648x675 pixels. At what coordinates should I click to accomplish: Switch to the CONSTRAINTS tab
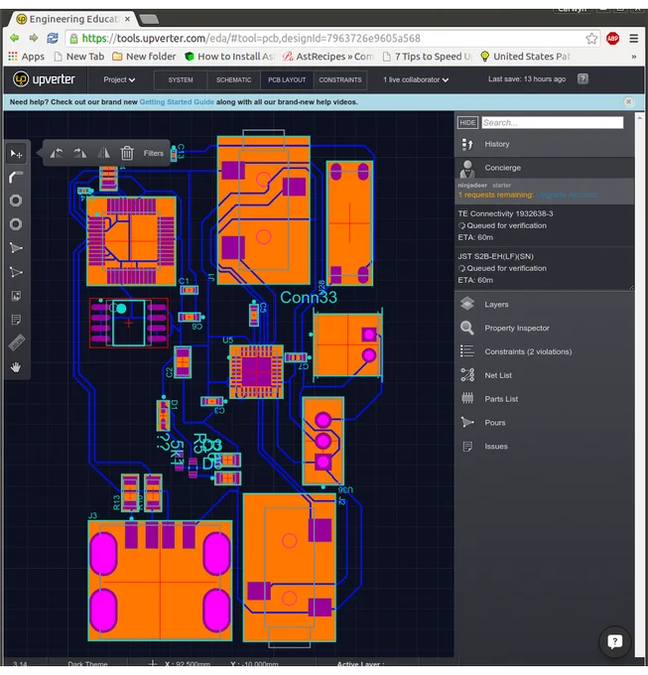pyautogui.click(x=340, y=80)
